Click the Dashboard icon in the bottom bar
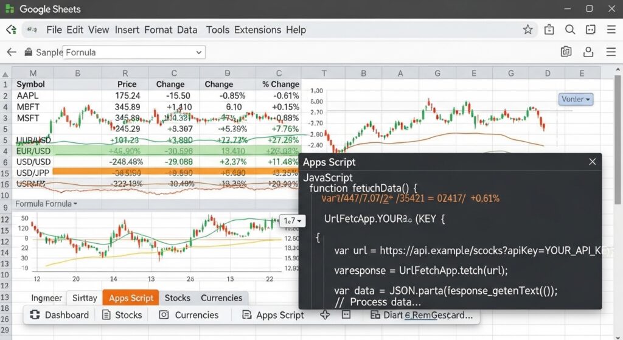This screenshot has width=623, height=340. tap(35, 314)
